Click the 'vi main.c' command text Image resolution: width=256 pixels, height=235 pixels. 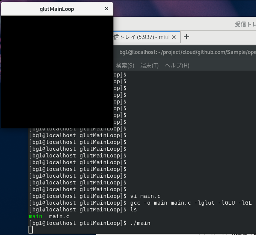(x=145, y=196)
